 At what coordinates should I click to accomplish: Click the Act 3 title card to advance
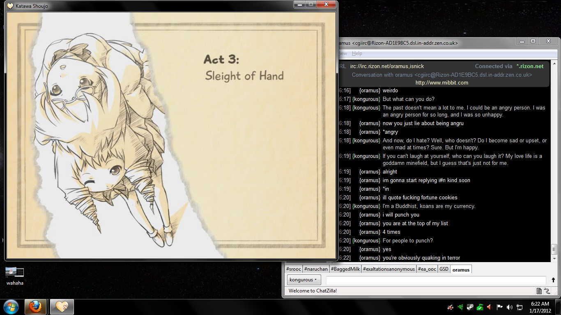coord(171,135)
